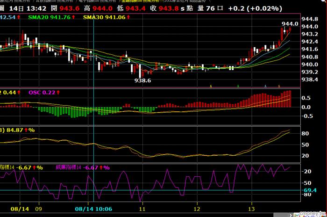Click the 944.8 price axis label
Viewport: 327px width, 217px height.
point(310,19)
